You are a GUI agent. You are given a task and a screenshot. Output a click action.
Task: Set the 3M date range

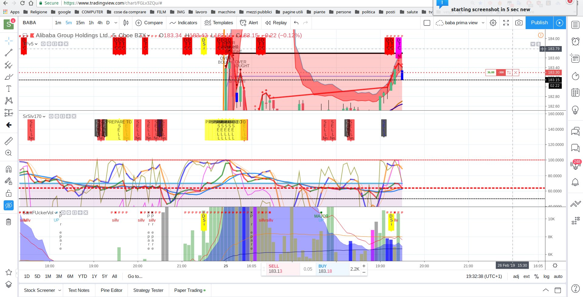point(59,276)
